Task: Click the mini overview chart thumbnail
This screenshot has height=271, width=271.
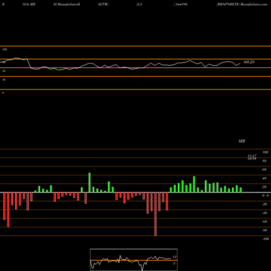Action: point(134,260)
